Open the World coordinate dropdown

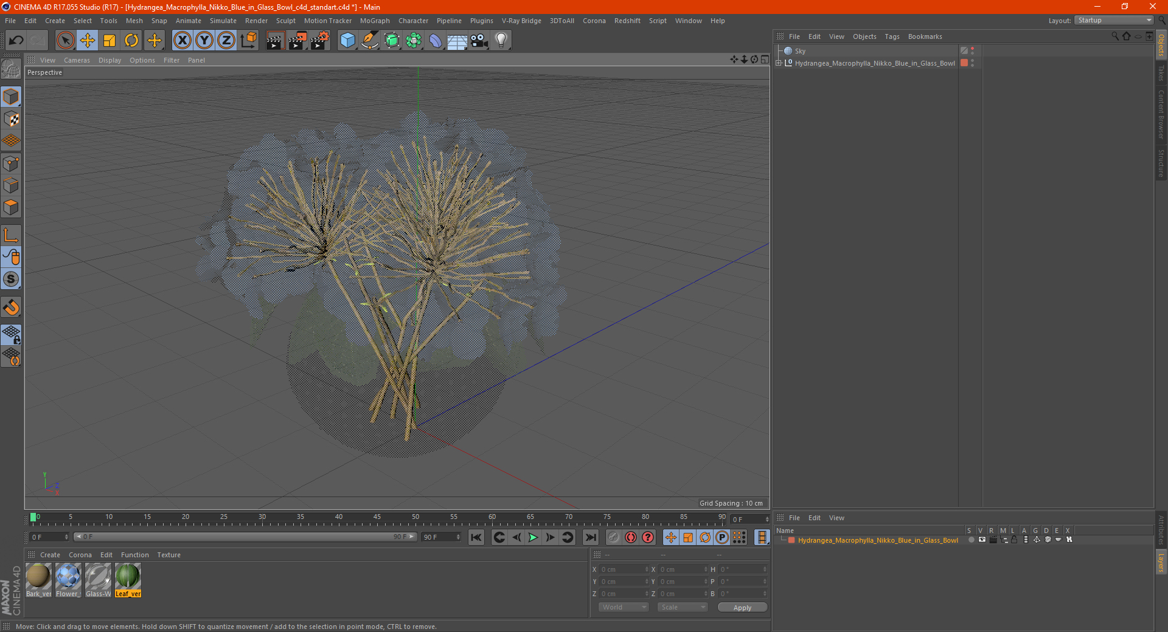(624, 607)
